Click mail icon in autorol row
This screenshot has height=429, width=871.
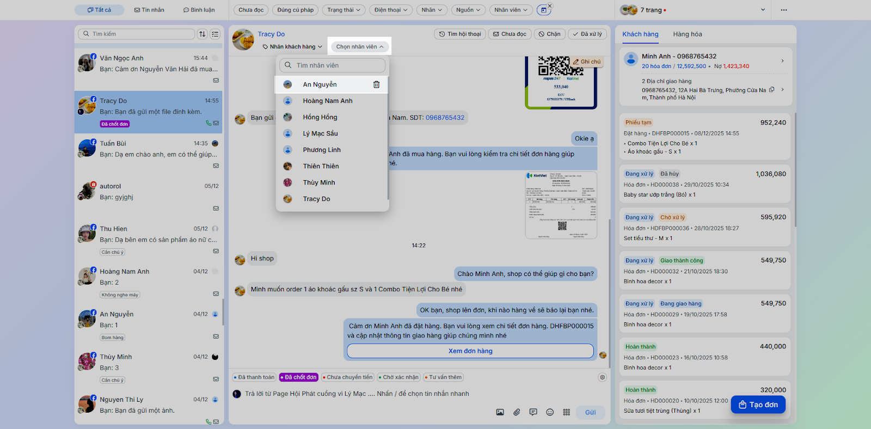coord(216,208)
